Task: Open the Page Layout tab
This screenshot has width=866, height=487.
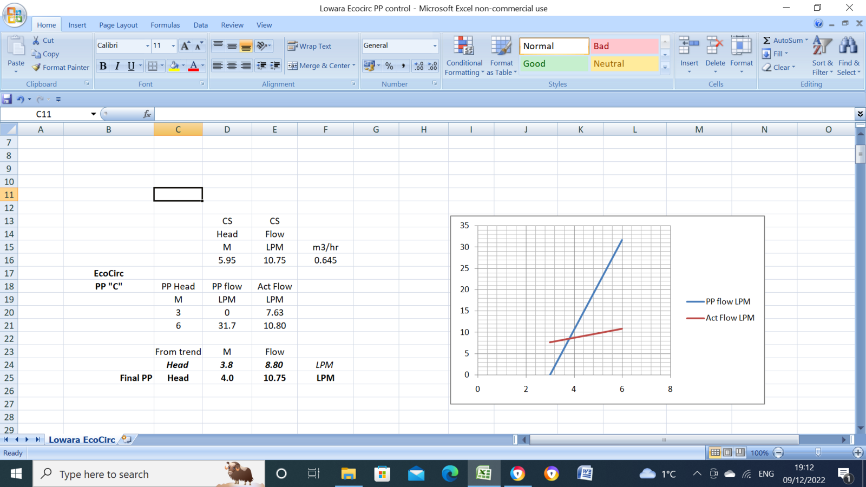Action: tap(118, 25)
